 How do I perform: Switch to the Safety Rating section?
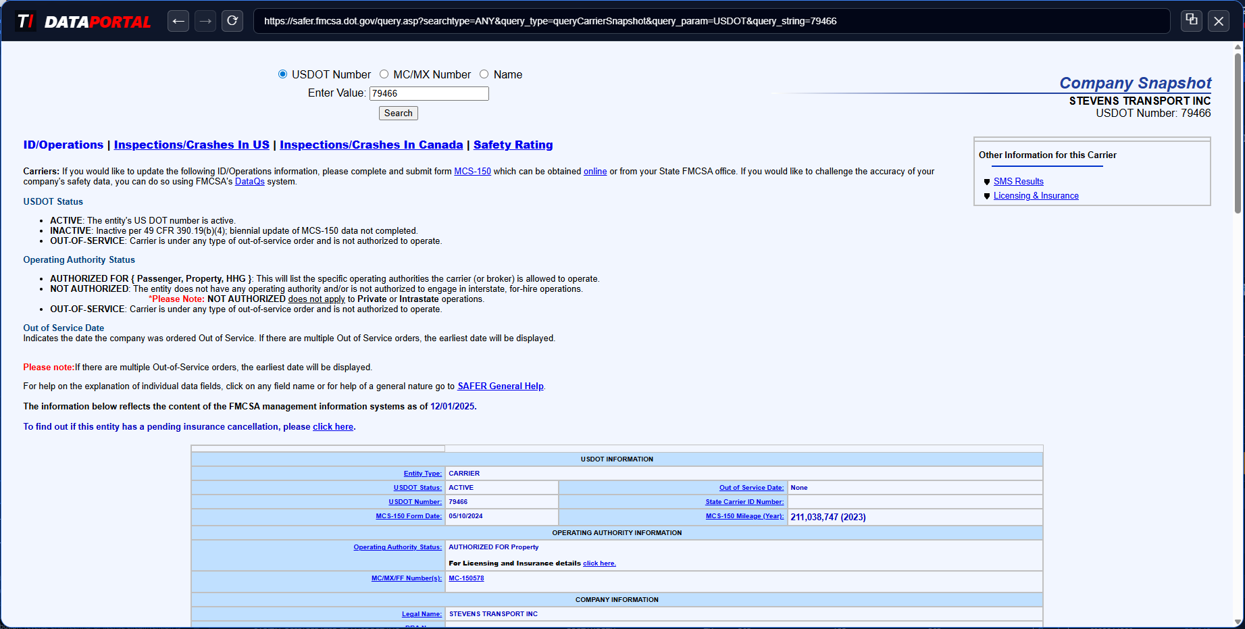pyautogui.click(x=513, y=145)
